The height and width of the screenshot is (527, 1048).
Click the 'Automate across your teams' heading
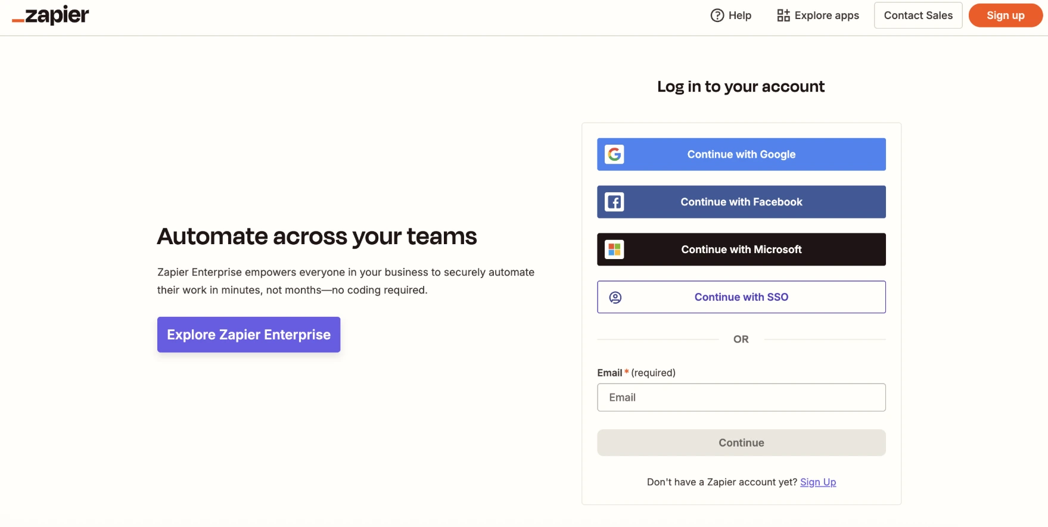(317, 236)
